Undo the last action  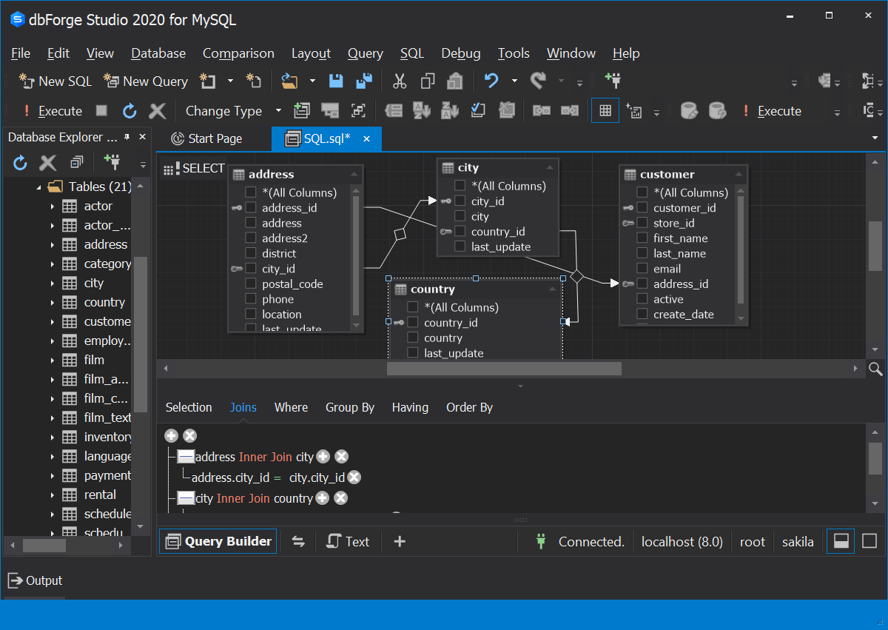tap(491, 81)
